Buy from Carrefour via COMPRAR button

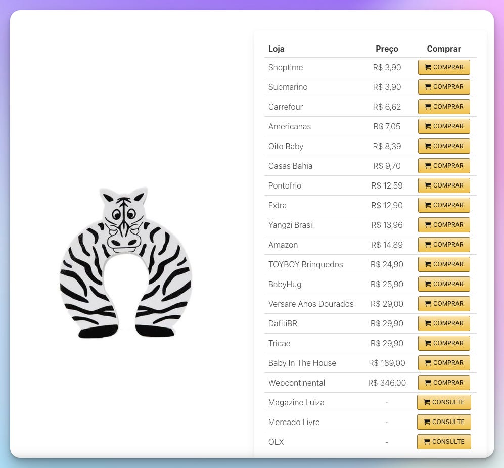click(x=444, y=107)
